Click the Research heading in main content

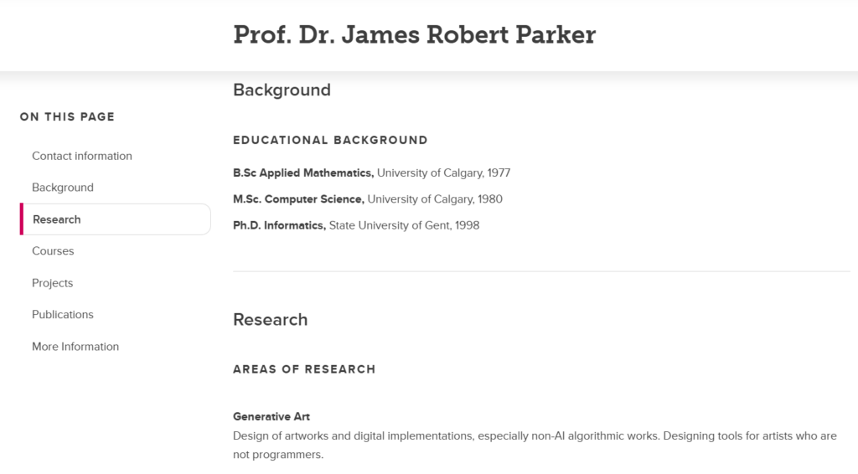270,319
